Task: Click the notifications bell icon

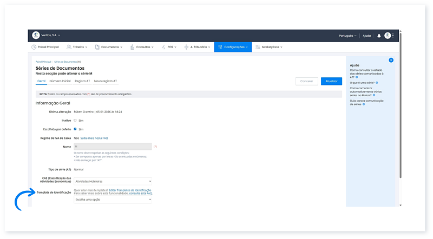Action: 379,36
